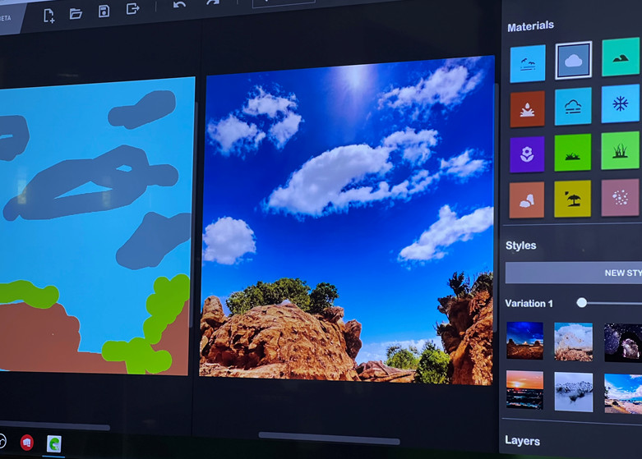Select the Water material with waves icon
This screenshot has height=459, width=642.
527,64
